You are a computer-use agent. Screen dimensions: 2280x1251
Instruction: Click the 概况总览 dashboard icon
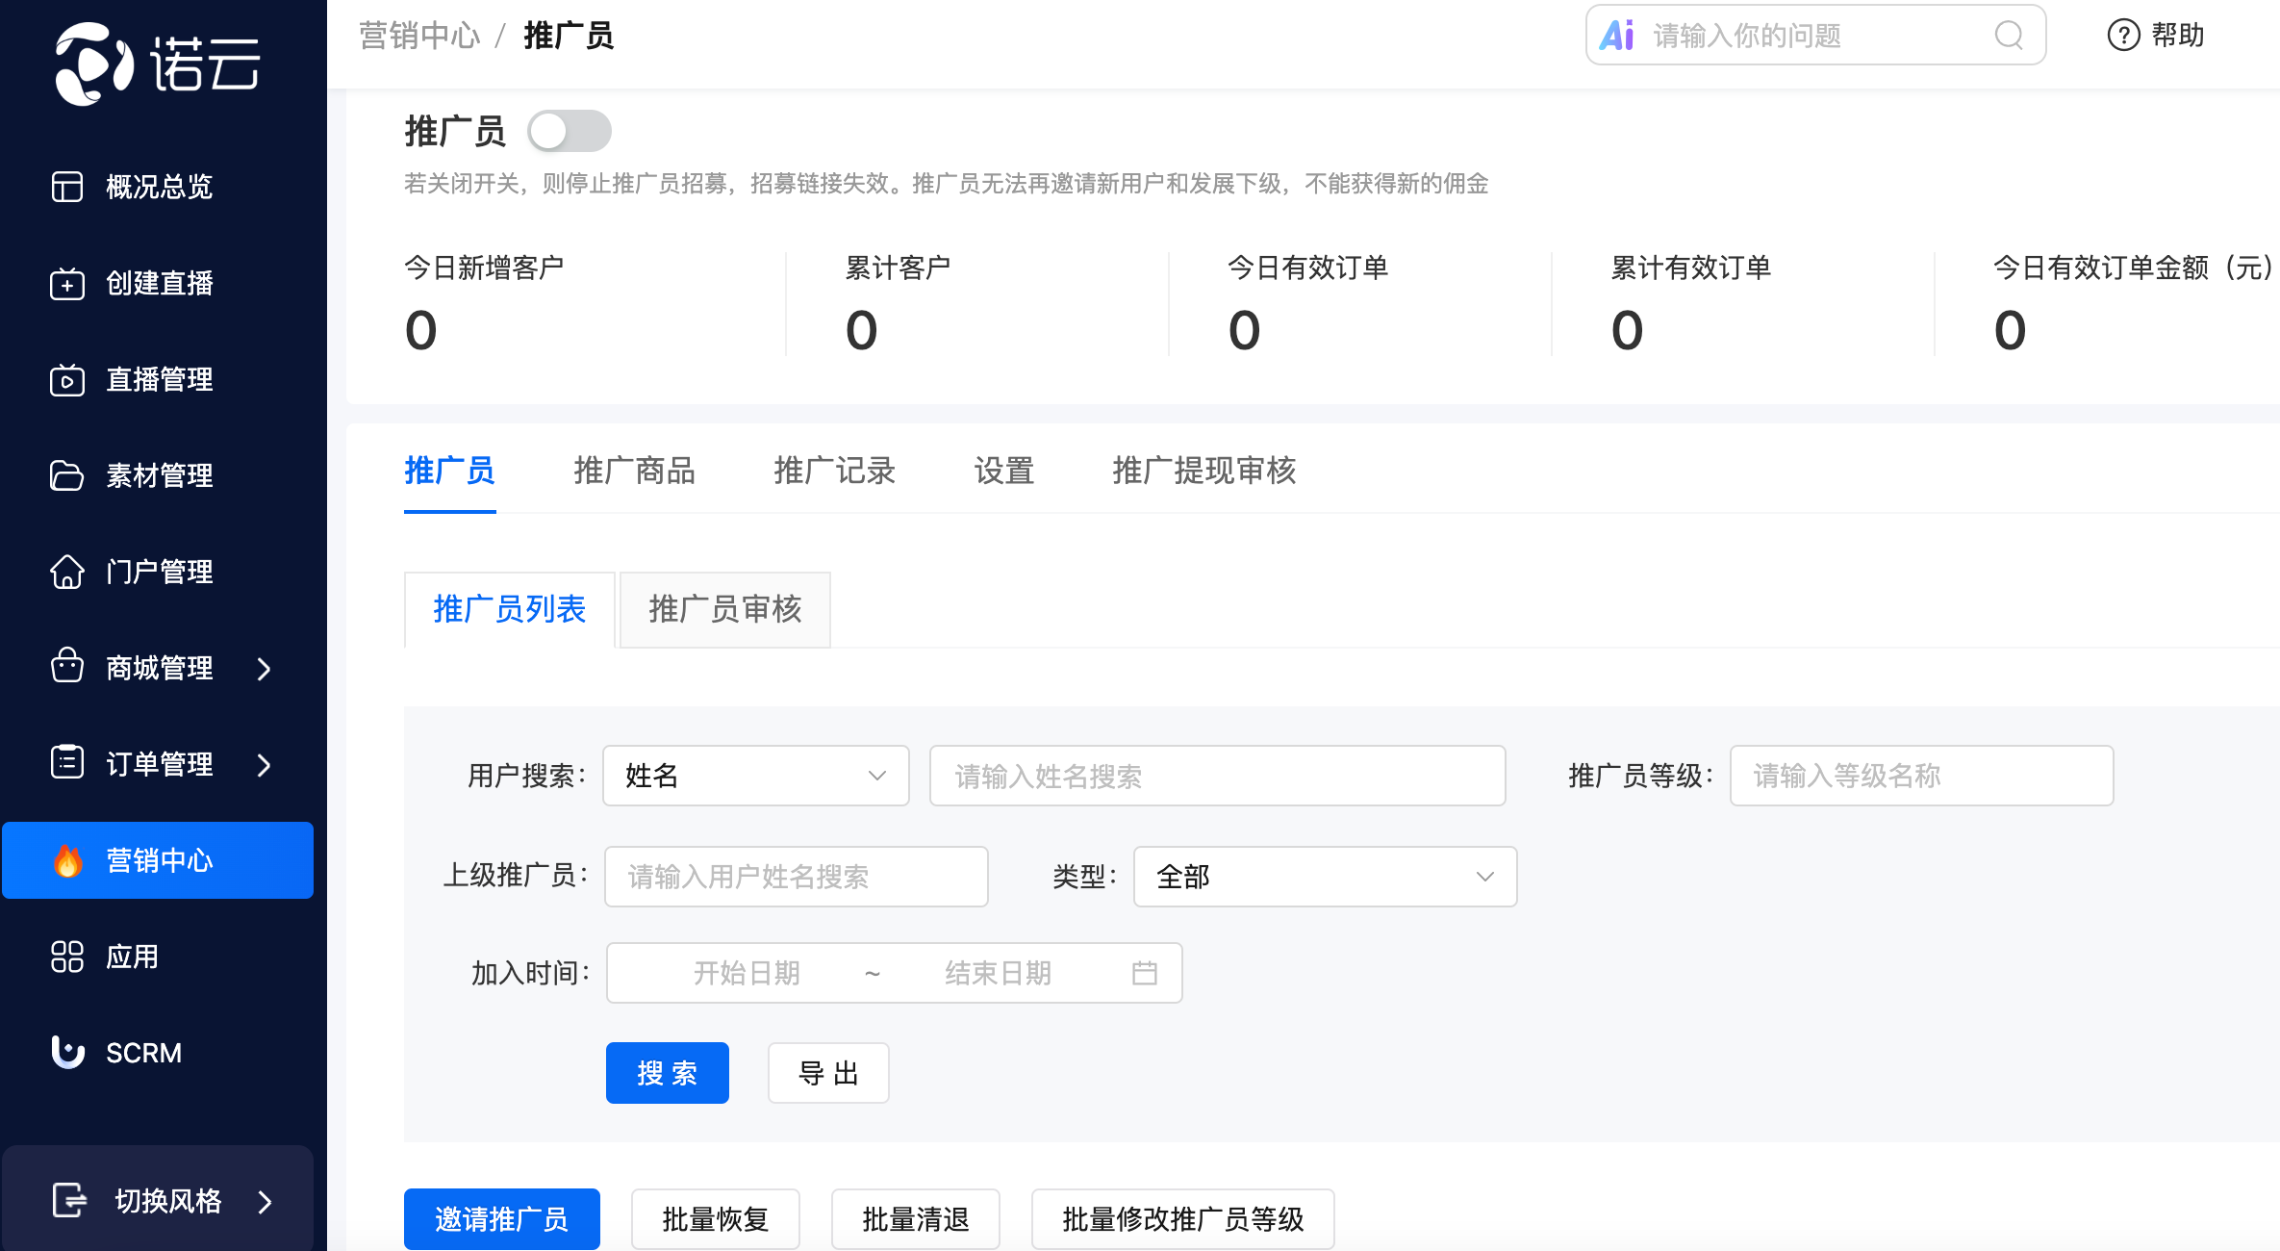[66, 187]
